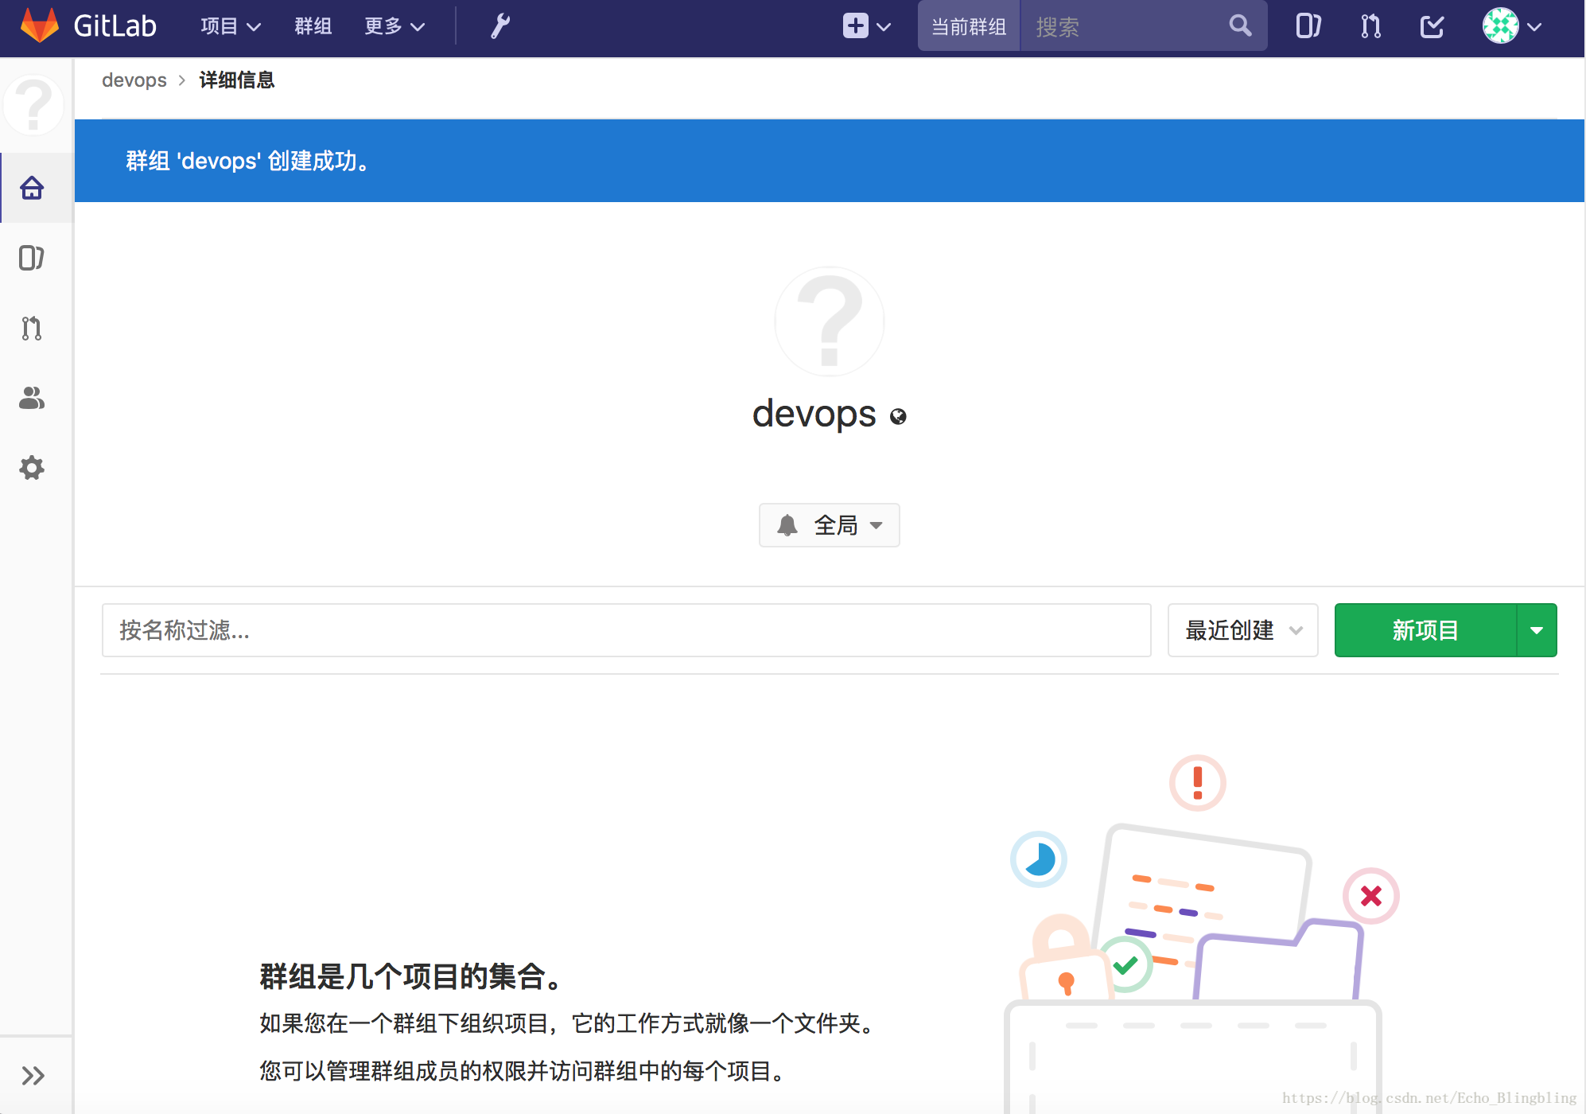Open the 项目 projects menu

pyautogui.click(x=231, y=26)
